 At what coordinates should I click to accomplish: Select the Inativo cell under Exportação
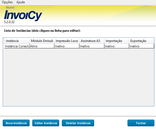141,46
